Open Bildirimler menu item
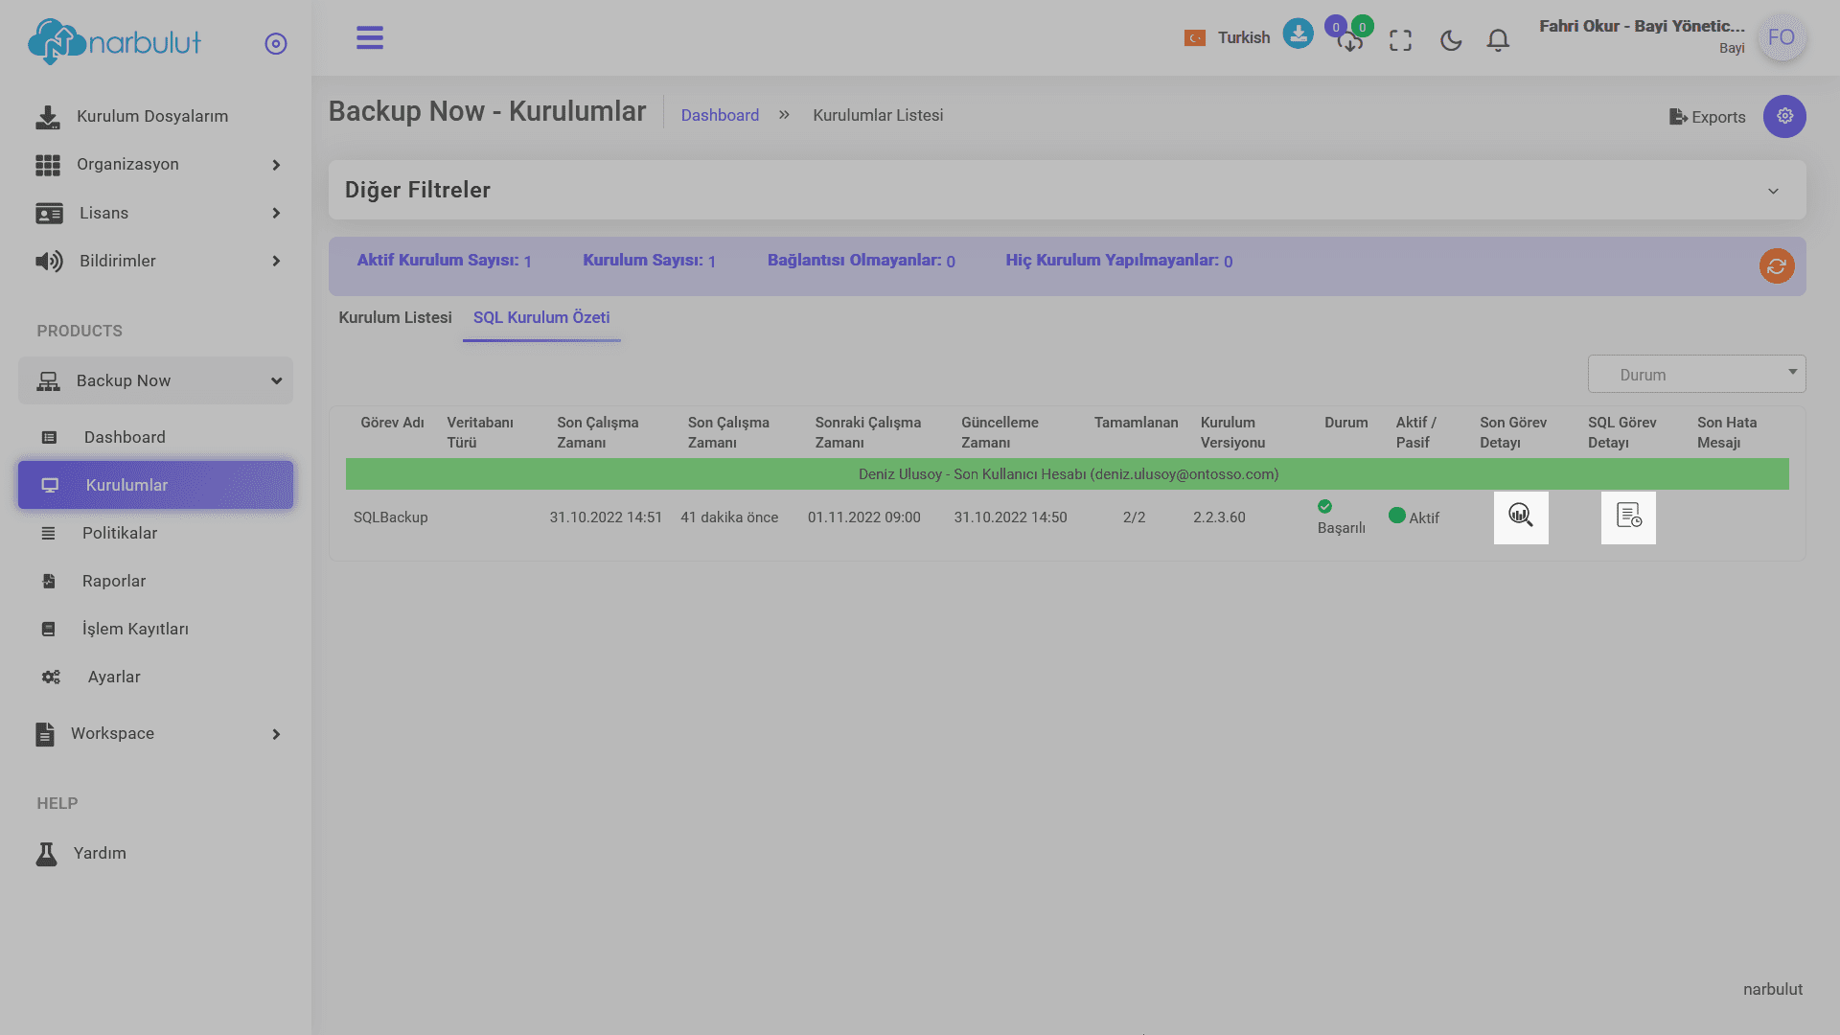1840x1035 pixels. [x=117, y=261]
